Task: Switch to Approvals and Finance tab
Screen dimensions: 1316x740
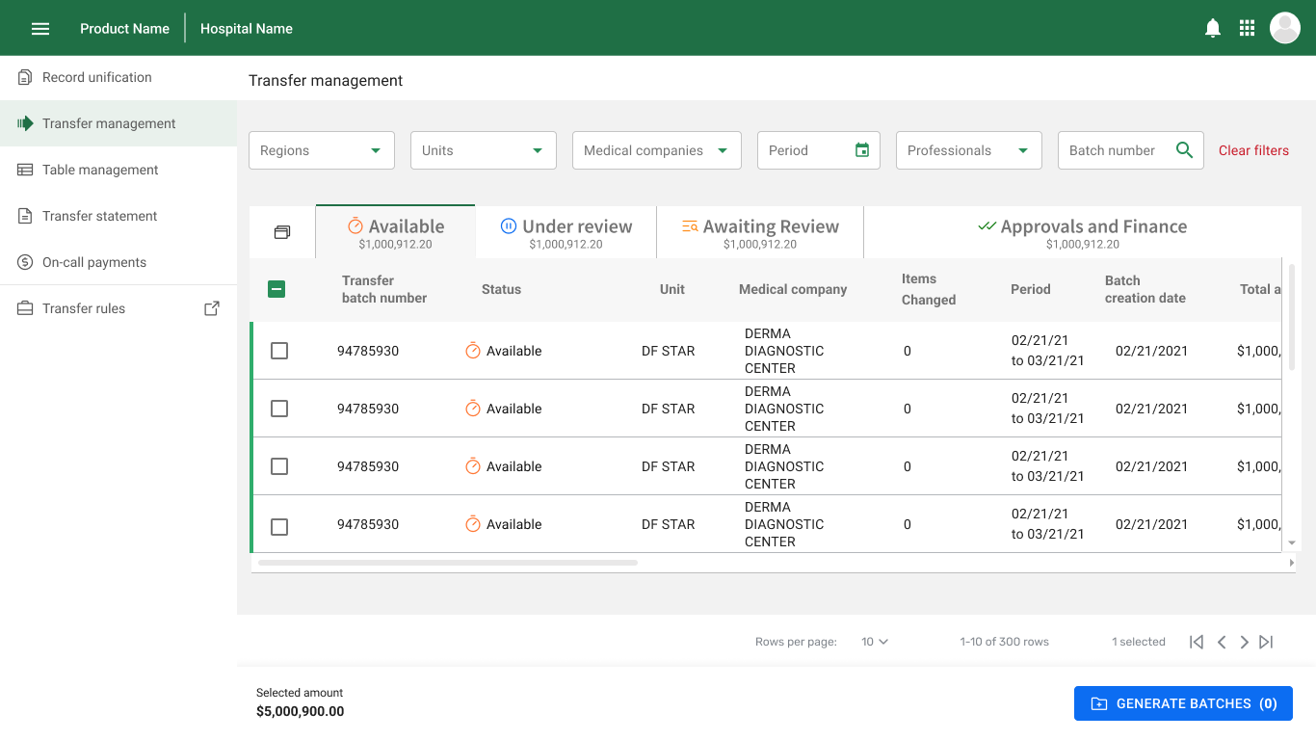Action: click(1083, 232)
